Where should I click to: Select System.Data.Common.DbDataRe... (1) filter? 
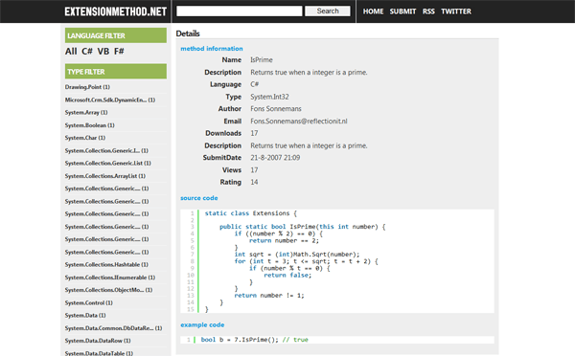(x=113, y=328)
